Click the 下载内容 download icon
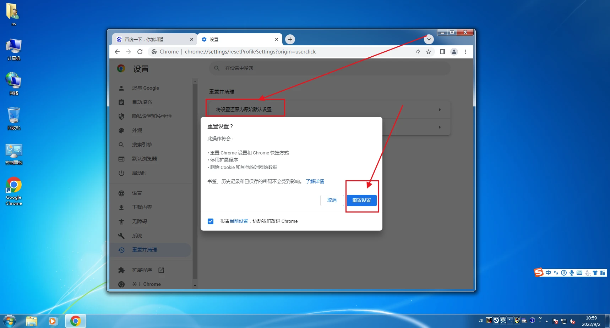The height and width of the screenshot is (328, 610). tap(121, 207)
